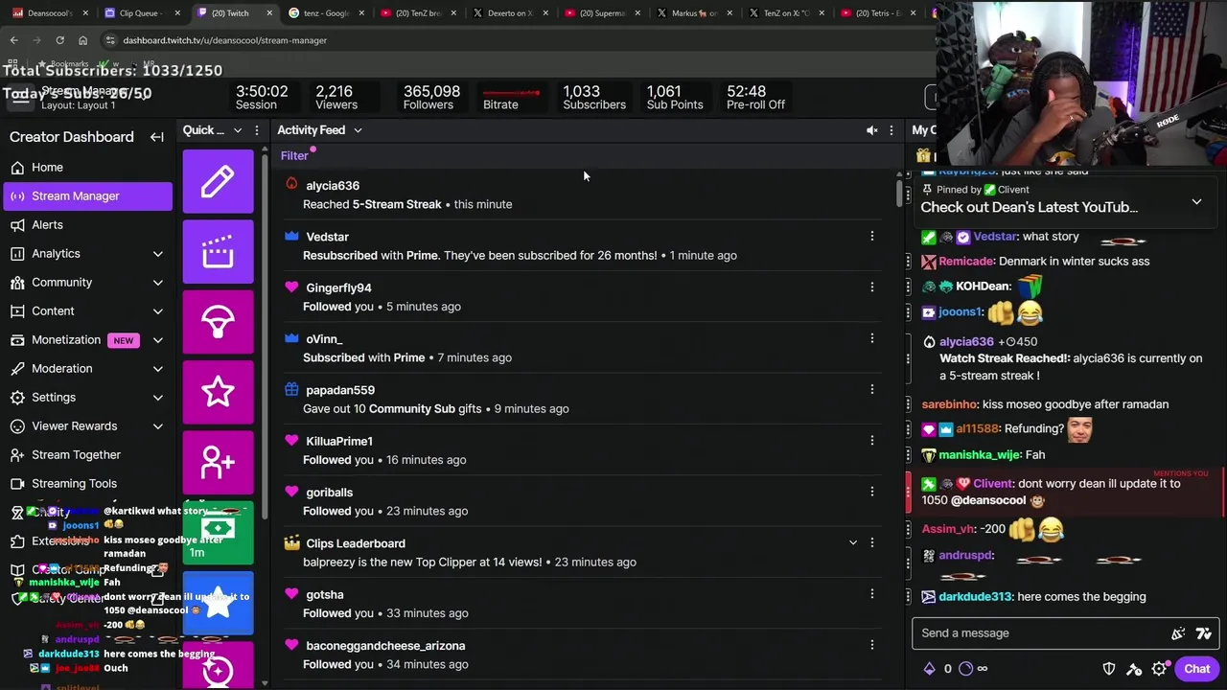Expand the pinned Clivent message
The height and width of the screenshot is (690, 1227).
click(1196, 202)
